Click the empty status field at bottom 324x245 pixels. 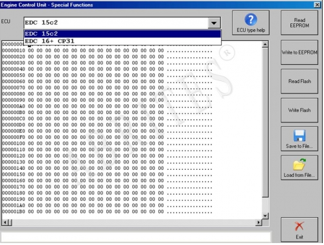(136, 237)
